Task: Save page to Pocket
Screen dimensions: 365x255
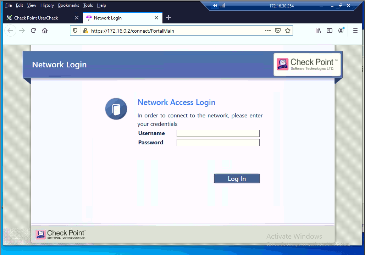Action: click(278, 31)
